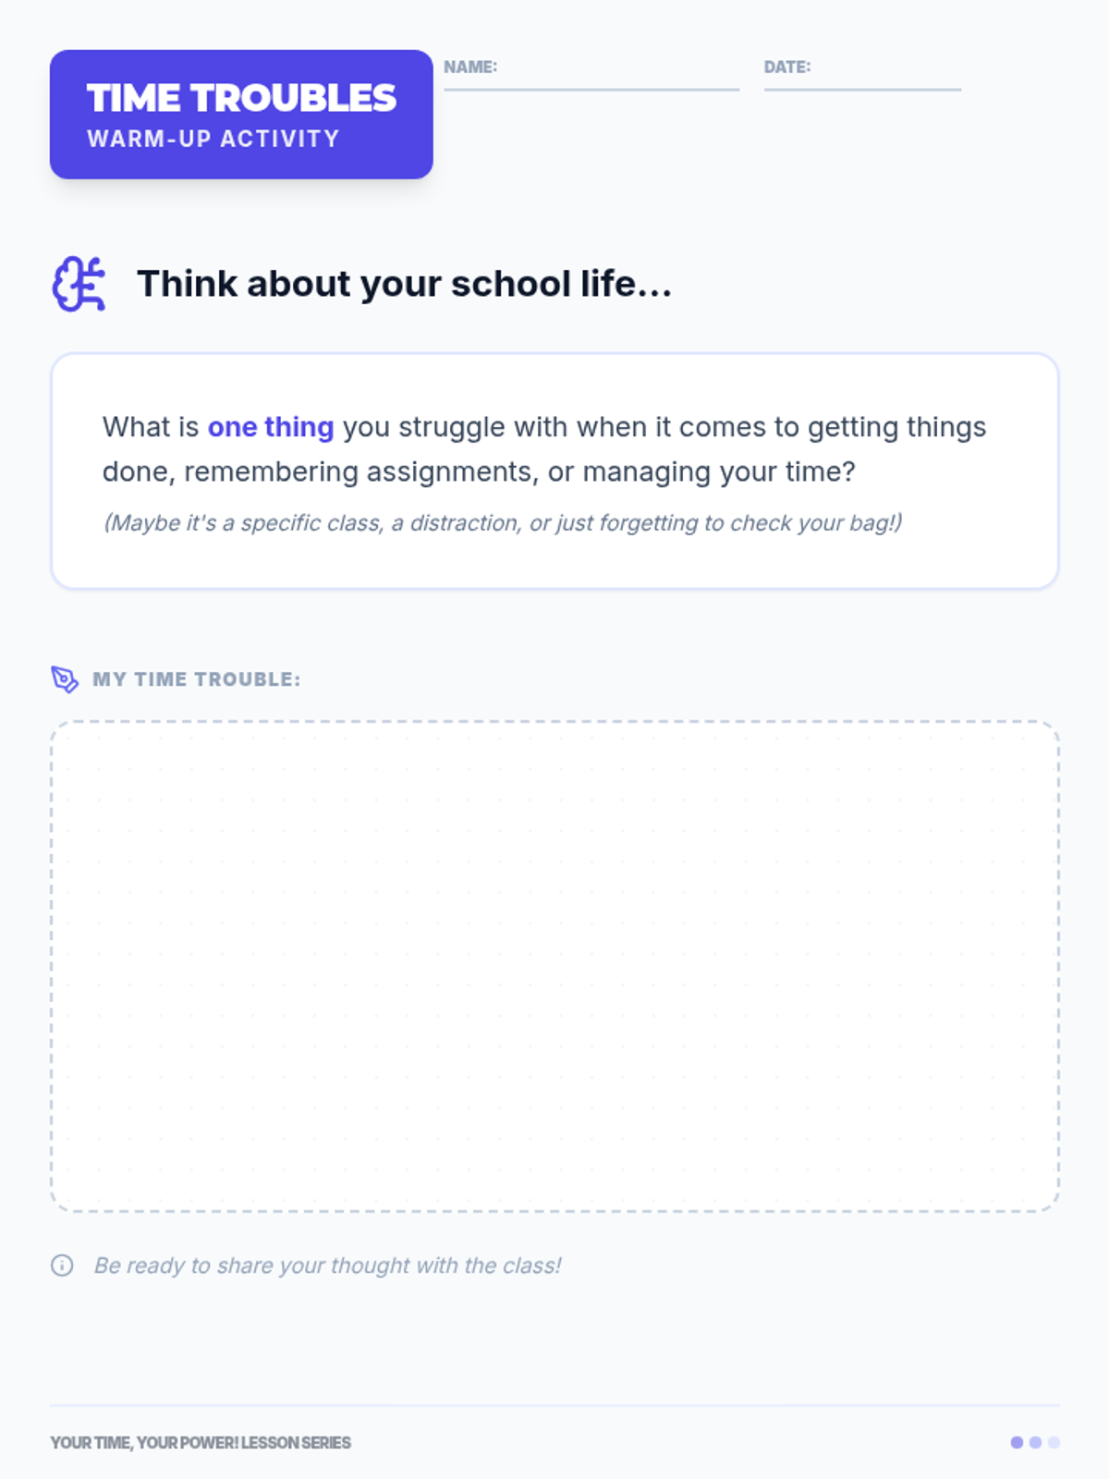Screen dimensions: 1109x1479
Task: Click the lightest footer pagination dot
Action: pos(1054,1442)
